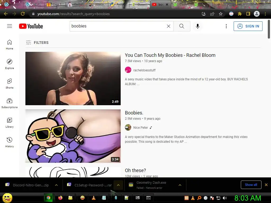Open the racheldoesstuff channel avatar
Image resolution: width=271 pixels, height=203 pixels.
(x=128, y=70)
